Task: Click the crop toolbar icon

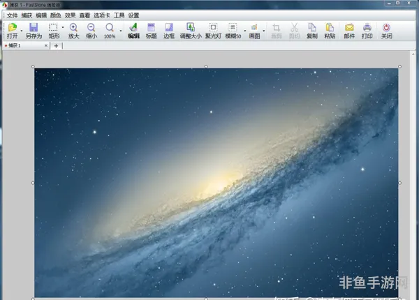Action: [277, 31]
